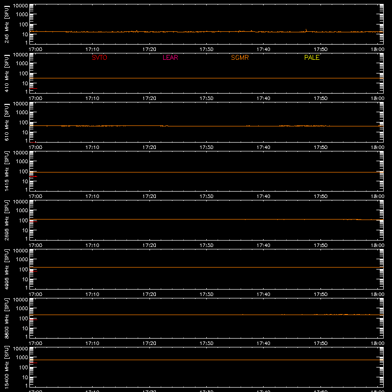Click the pink LEAR station label
Screen dimensions: 392x392
tap(170, 57)
